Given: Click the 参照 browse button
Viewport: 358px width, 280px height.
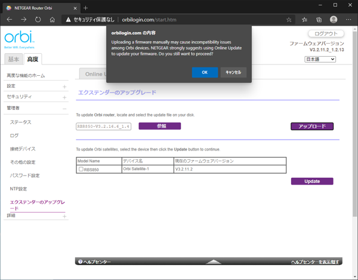Looking at the screenshot, I should click(160, 126).
